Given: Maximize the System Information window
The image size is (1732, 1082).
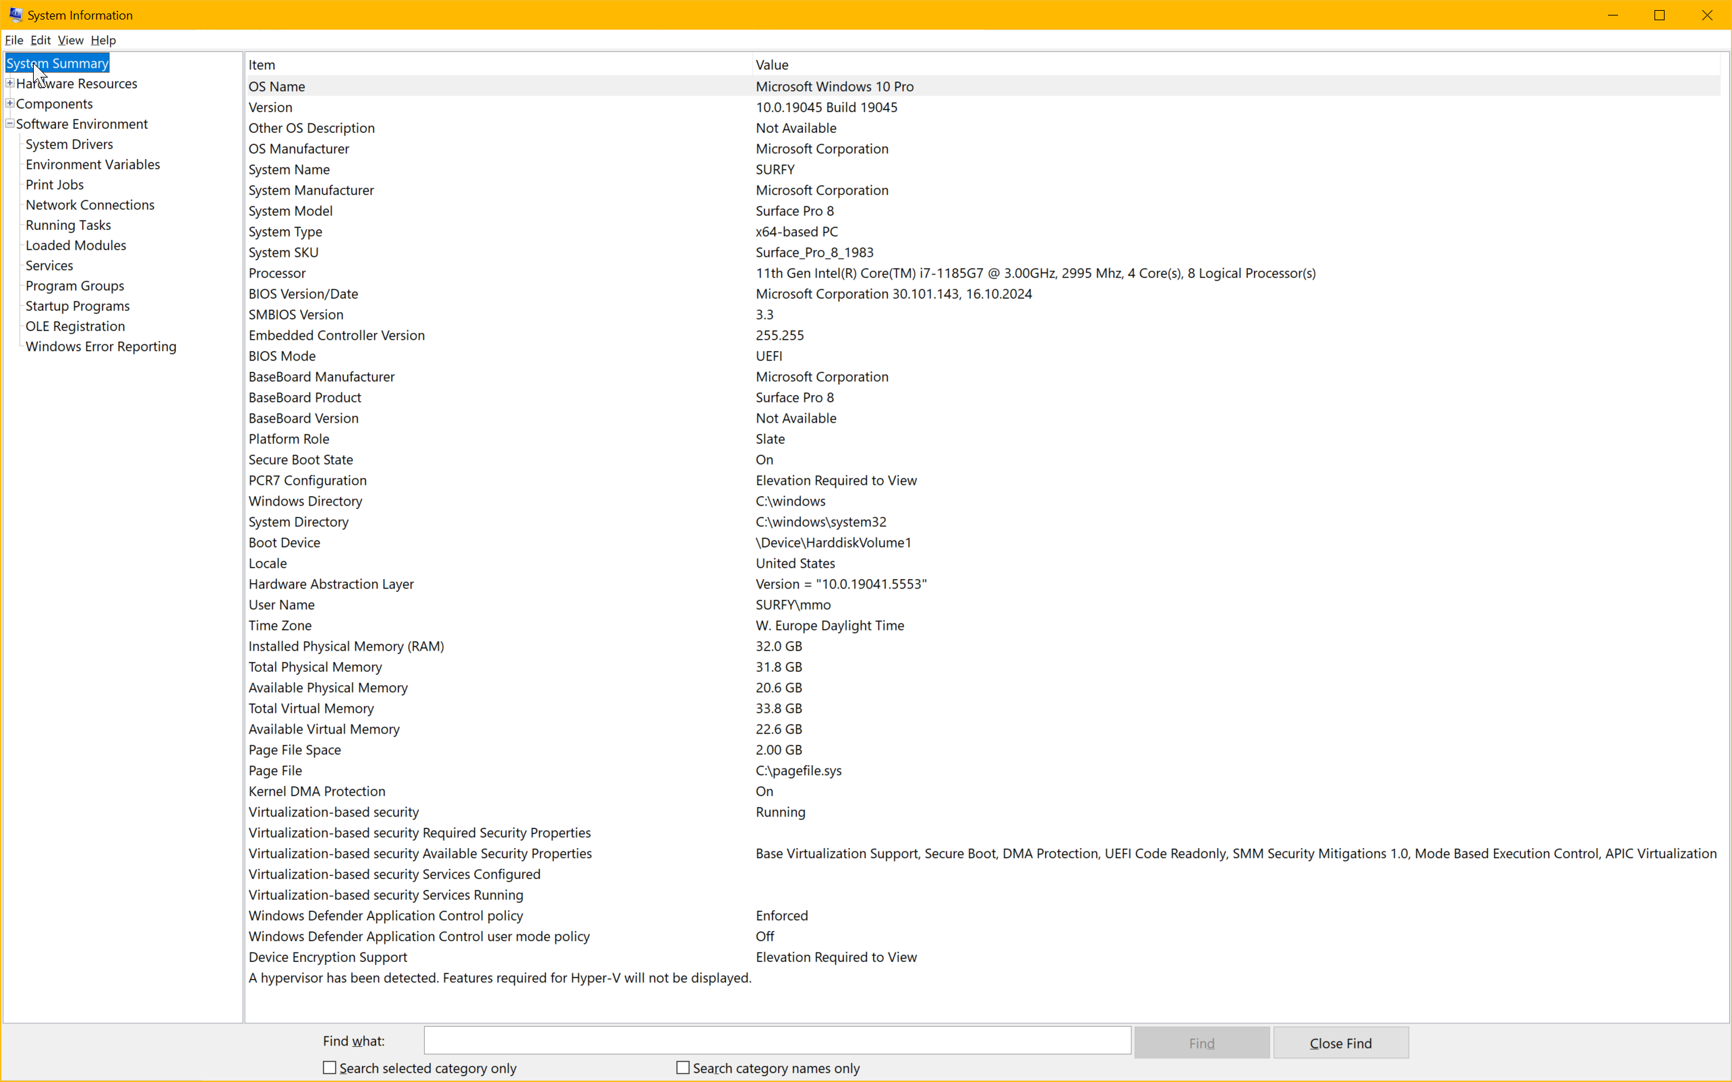Looking at the screenshot, I should pos(1659,14).
